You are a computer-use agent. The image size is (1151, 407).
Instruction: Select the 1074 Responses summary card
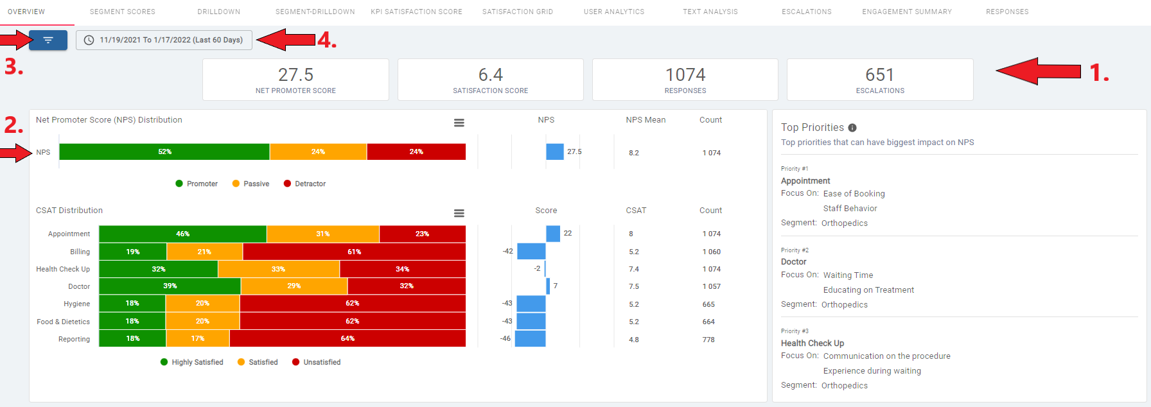[x=685, y=80]
